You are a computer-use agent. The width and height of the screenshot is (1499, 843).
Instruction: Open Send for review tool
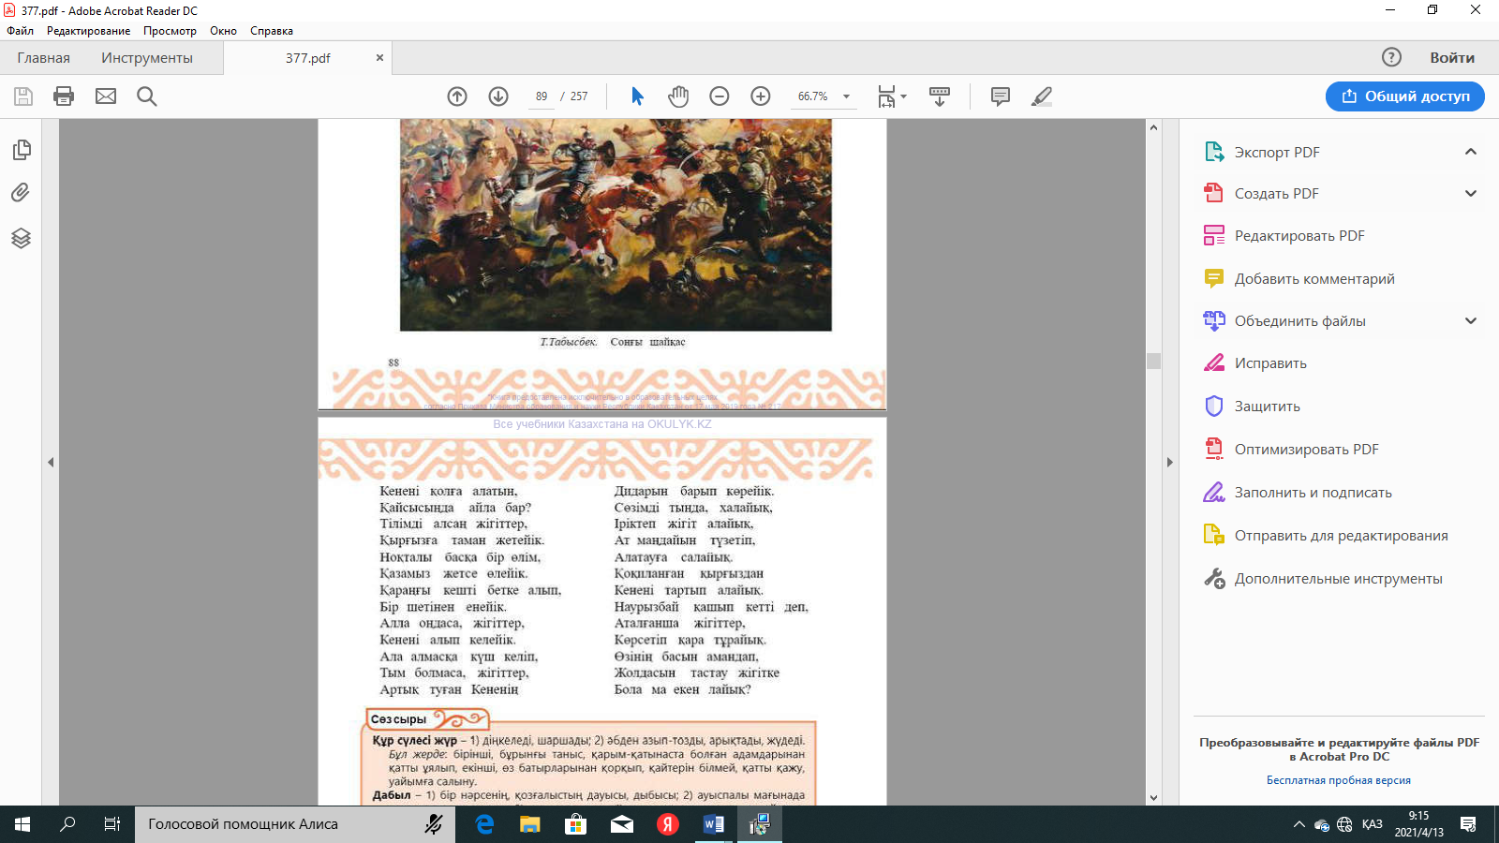tap(1341, 536)
